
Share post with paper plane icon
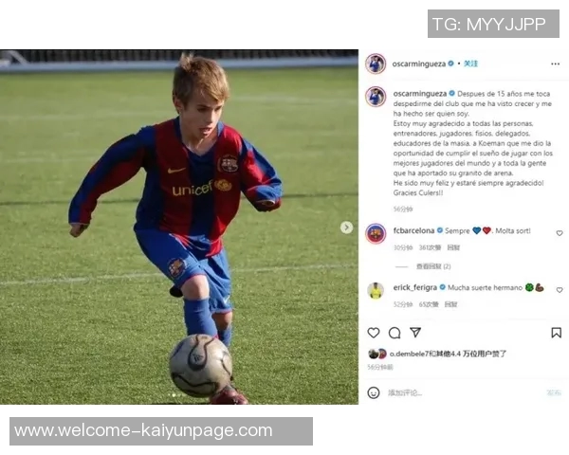pyautogui.click(x=415, y=333)
